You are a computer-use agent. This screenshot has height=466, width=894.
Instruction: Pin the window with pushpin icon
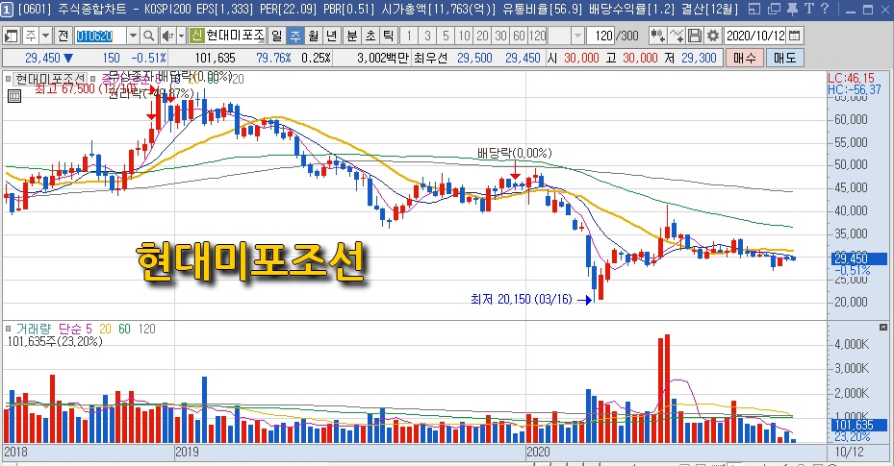pos(792,9)
